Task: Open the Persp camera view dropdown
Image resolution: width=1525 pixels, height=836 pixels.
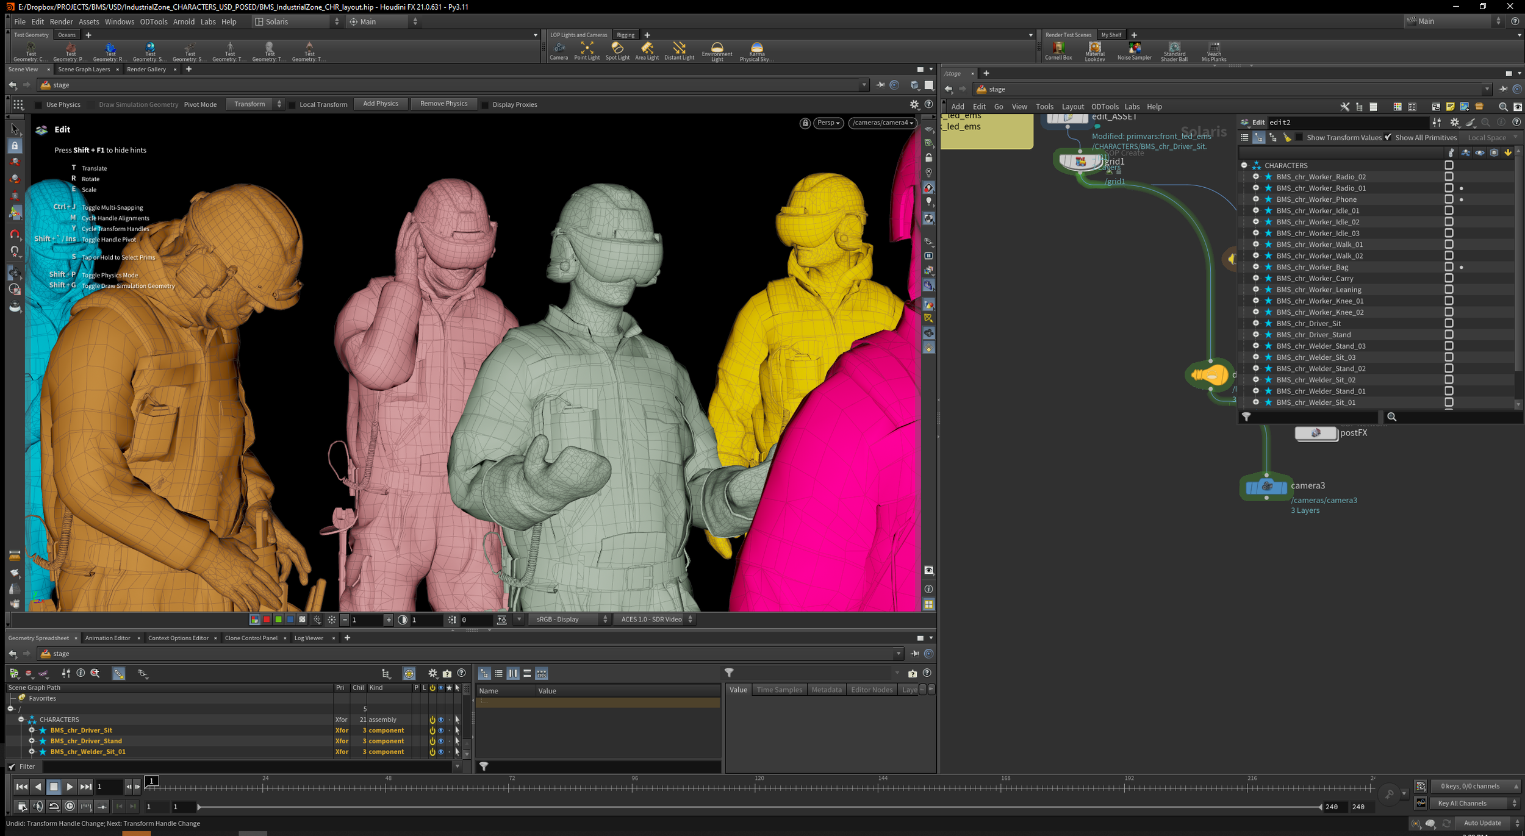Action: [828, 123]
